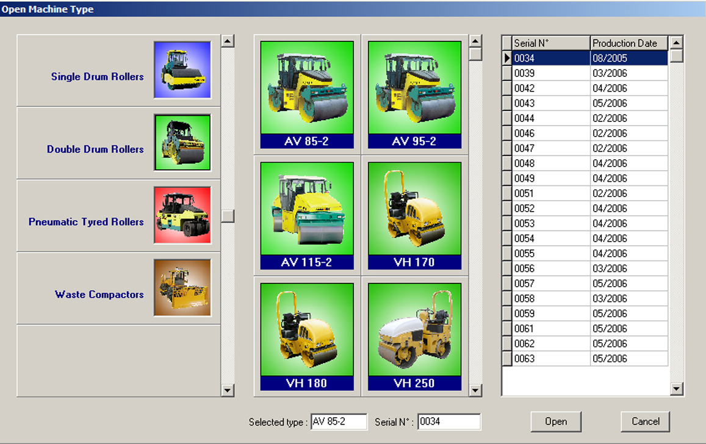Choose the Double Drum Rollers icon
This screenshot has height=444, width=706.
[x=182, y=143]
